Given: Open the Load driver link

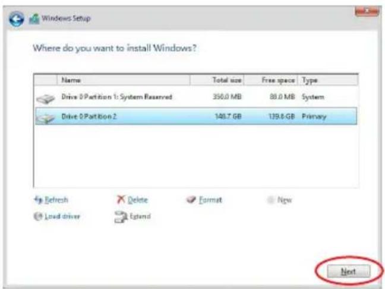Looking at the screenshot, I should pos(62,216).
